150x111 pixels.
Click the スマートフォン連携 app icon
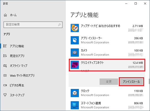75,105
